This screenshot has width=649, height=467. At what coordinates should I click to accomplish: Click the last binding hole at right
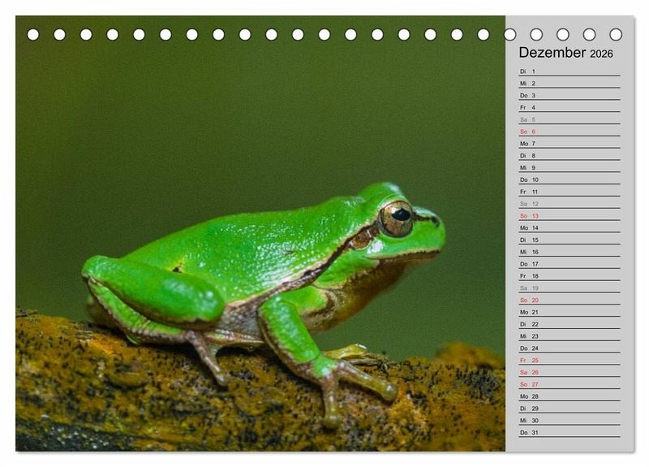(616, 35)
